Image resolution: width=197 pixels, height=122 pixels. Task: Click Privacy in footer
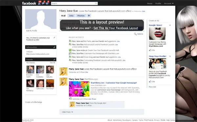pyautogui.click(x=157, y=120)
